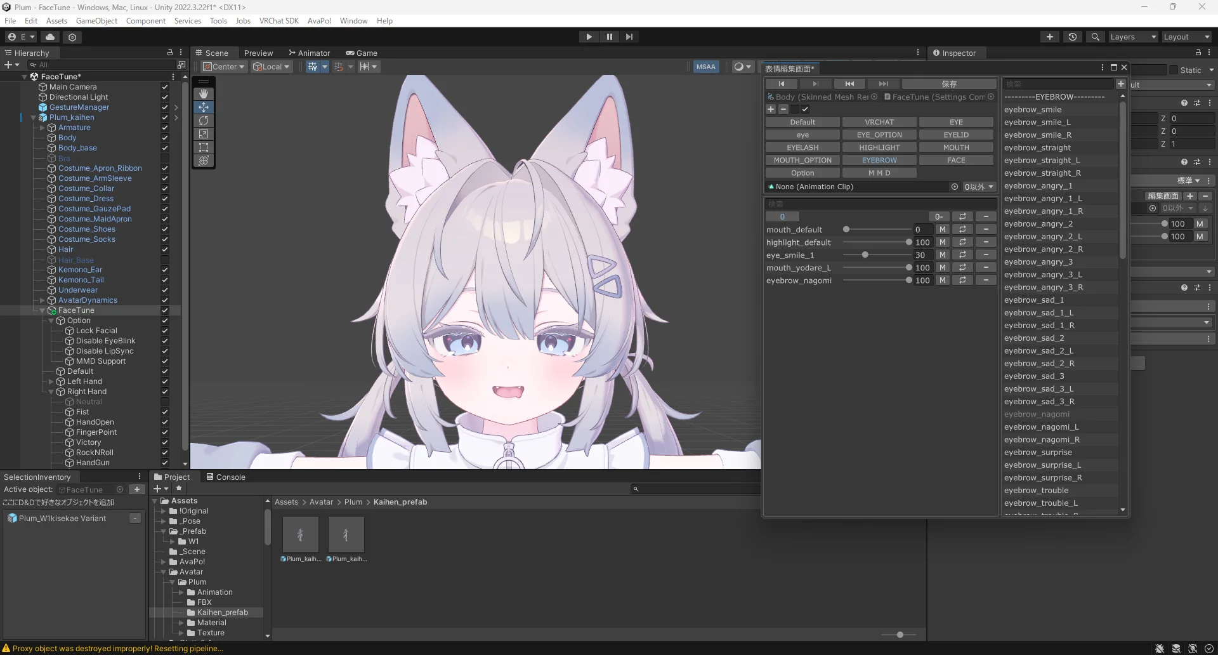Open the AvaPo! menu
Viewport: 1218px width, 655px height.
click(319, 20)
